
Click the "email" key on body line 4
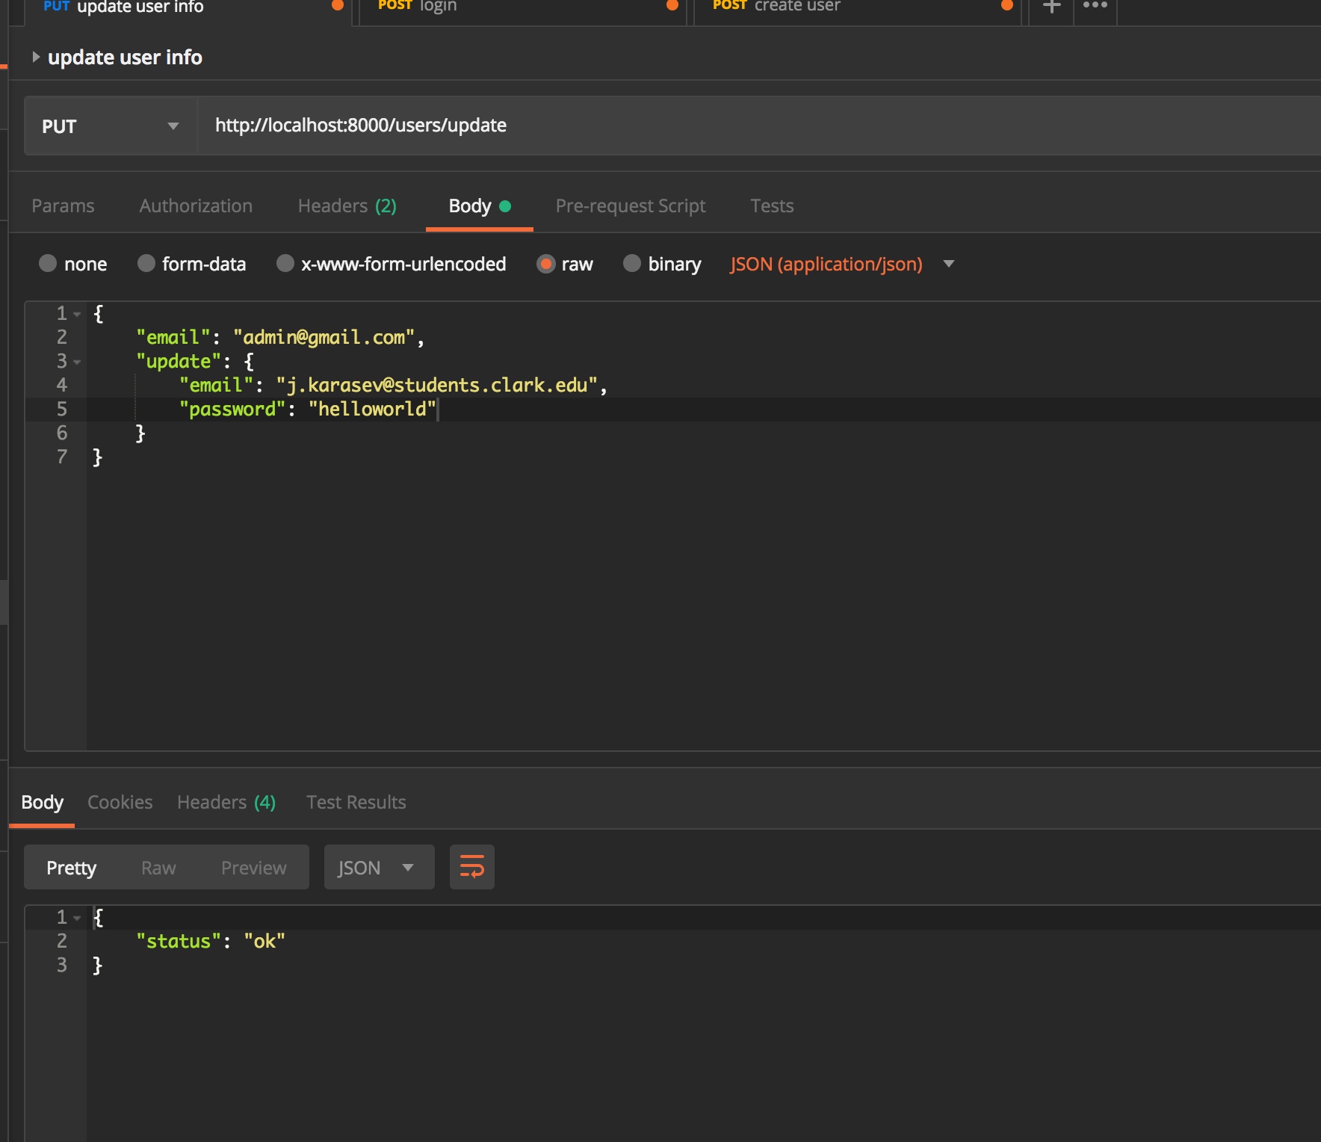(217, 386)
